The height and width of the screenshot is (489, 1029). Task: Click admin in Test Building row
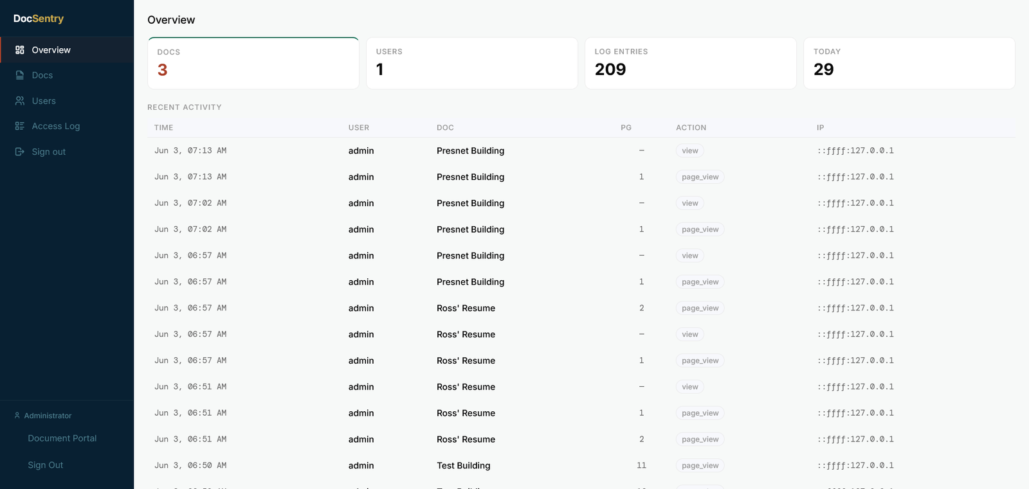361,466
